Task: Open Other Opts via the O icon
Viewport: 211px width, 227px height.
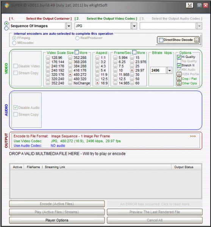Action: (x=179, y=83)
